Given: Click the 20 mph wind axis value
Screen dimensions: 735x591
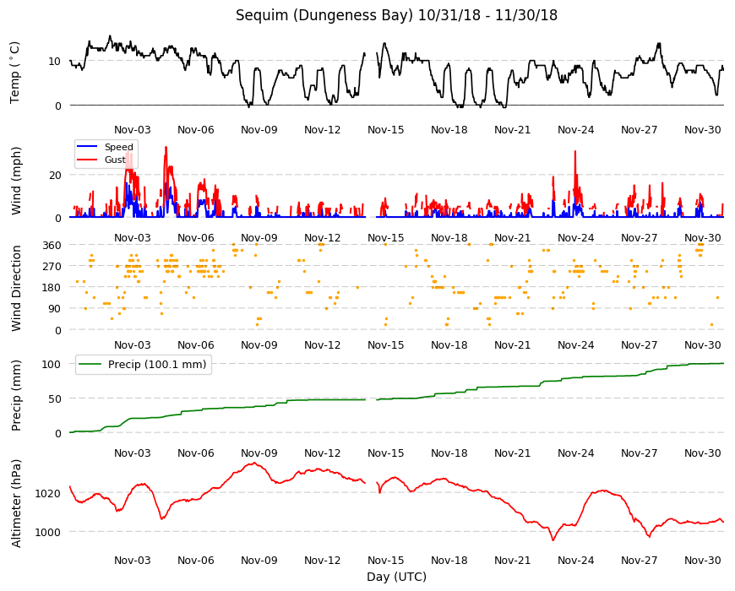Looking at the screenshot, I should pyautogui.click(x=55, y=175).
